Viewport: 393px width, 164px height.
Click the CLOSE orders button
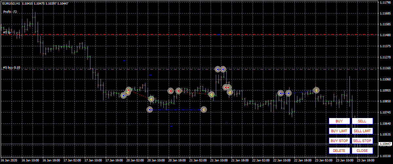pyautogui.click(x=362, y=151)
